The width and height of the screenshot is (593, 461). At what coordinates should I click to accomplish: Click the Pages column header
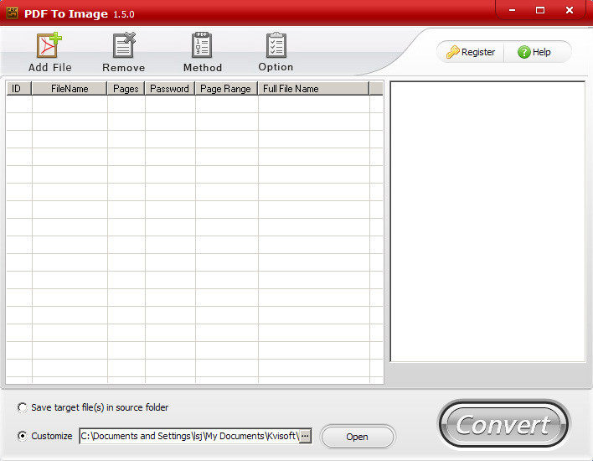tap(126, 89)
